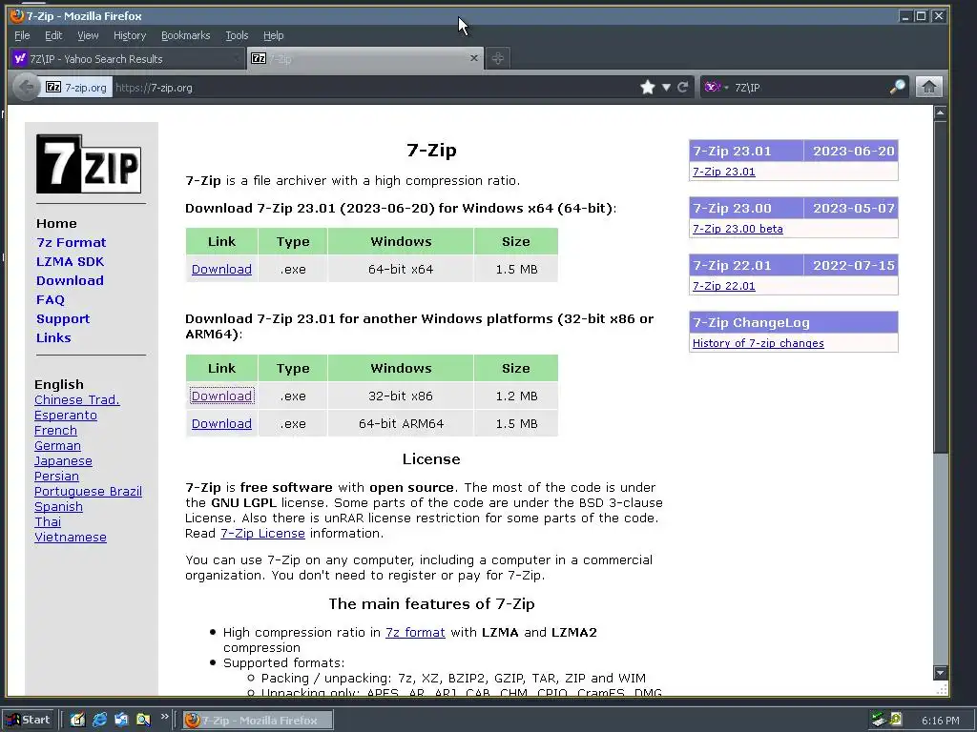The width and height of the screenshot is (977, 732).
Task: Open the Help menu
Action: click(x=274, y=35)
